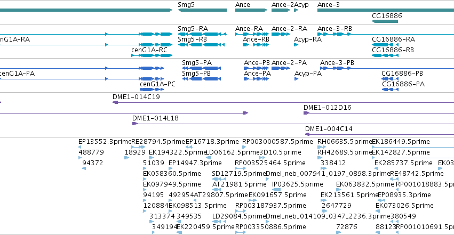Viewport: 454px width, 235px height.
Task: Select the Ance-2-PA protein label
Action: pos(289,63)
